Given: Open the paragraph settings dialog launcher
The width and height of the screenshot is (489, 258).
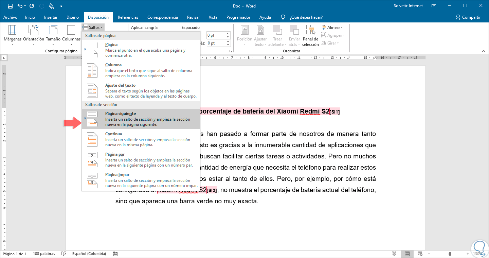Looking at the screenshot, I should [x=231, y=51].
